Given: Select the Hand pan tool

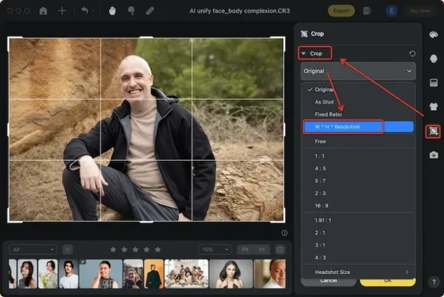Looking at the screenshot, I should 112,11.
